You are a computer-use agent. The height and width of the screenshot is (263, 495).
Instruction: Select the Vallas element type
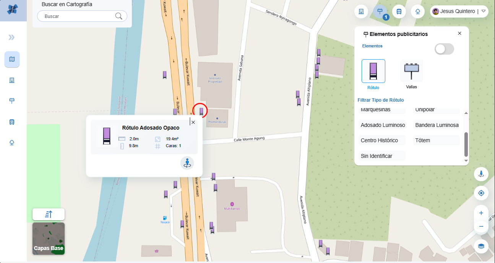pyautogui.click(x=411, y=71)
